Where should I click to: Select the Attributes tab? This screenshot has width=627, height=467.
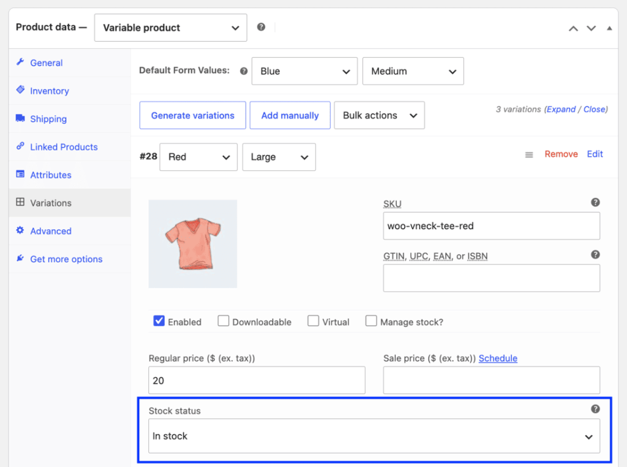[x=70, y=175]
